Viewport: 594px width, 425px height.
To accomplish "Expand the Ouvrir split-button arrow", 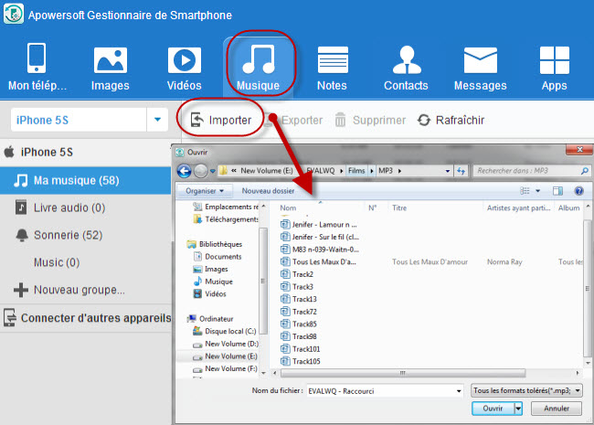I will point(518,409).
